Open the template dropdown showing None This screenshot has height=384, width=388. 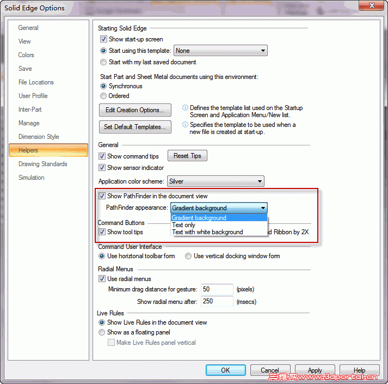(220, 51)
